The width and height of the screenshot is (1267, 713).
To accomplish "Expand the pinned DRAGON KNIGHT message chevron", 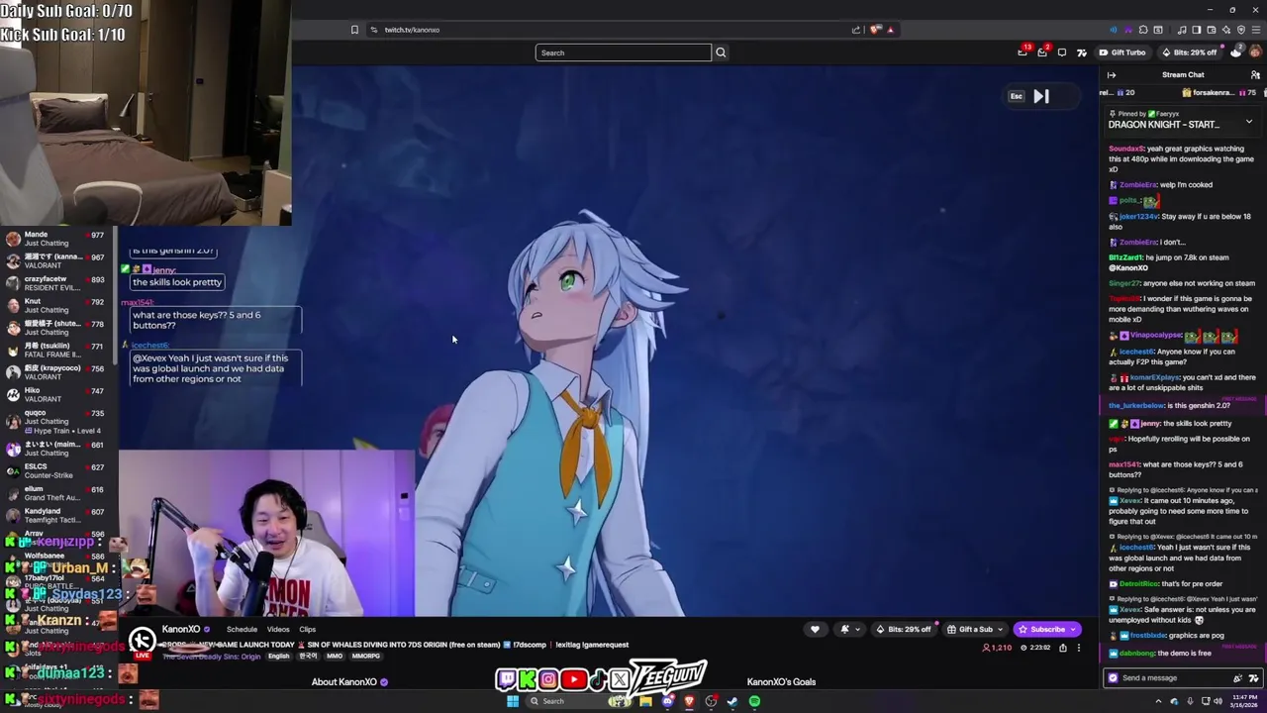I will [x=1248, y=123].
